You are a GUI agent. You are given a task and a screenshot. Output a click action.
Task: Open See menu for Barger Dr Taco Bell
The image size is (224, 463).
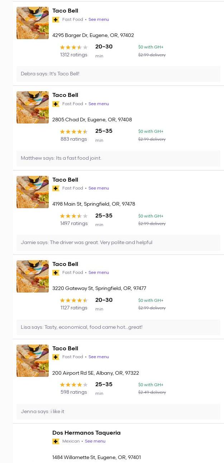pos(99,20)
